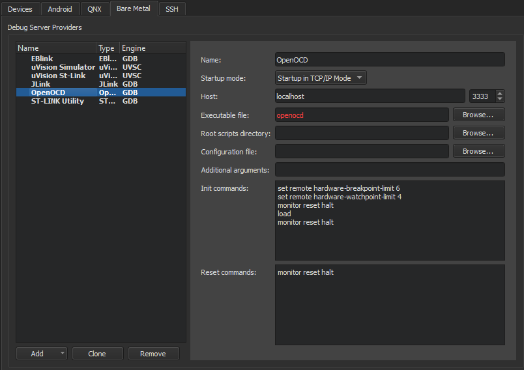Browse for the Configuration file
The height and width of the screenshot is (370, 524).
[479, 151]
